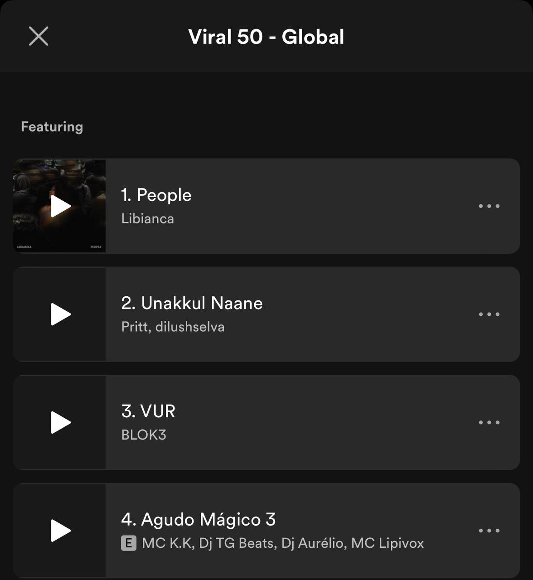Click the 'Viral 50 - Global' heading
Viewport: 533px width, 580px height.
(266, 37)
